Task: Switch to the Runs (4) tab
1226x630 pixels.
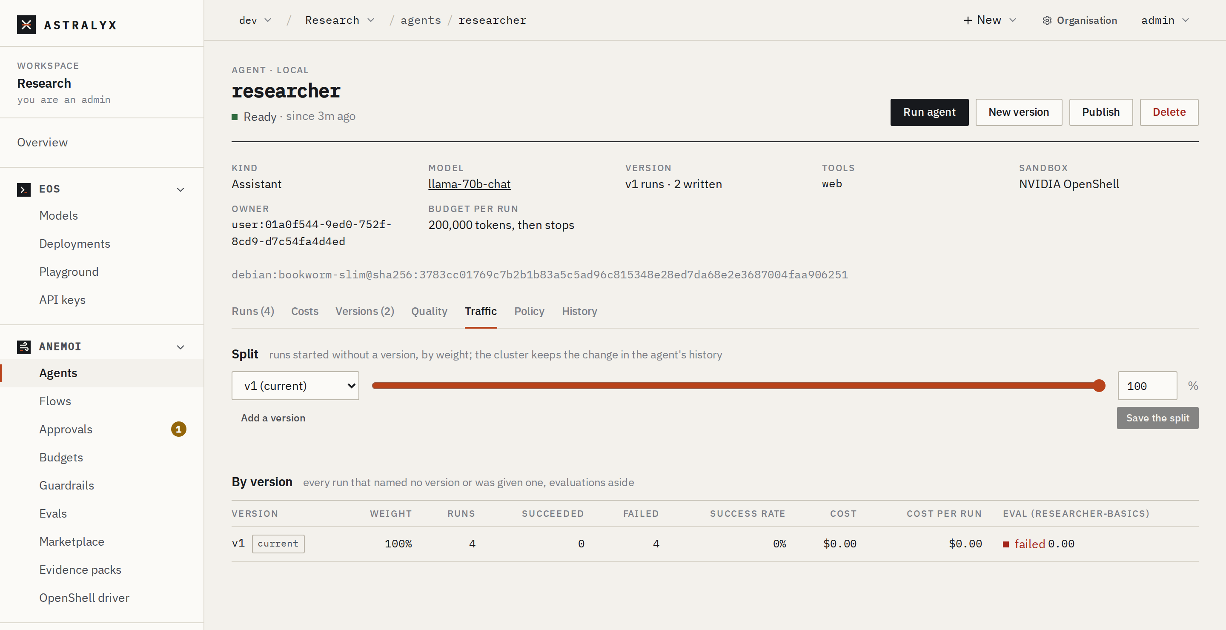Action: click(253, 311)
